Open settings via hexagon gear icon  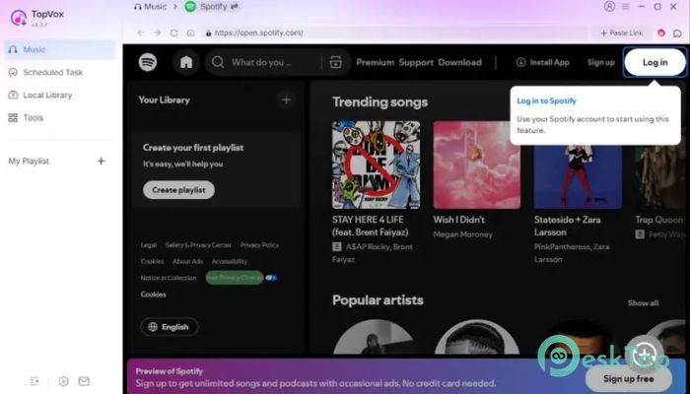(63, 381)
